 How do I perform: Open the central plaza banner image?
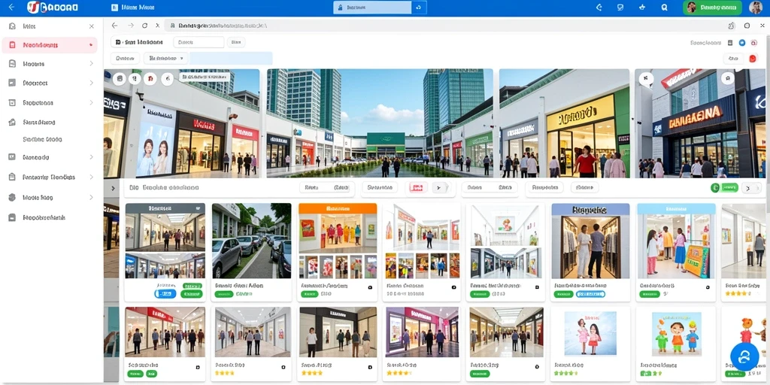(380, 123)
